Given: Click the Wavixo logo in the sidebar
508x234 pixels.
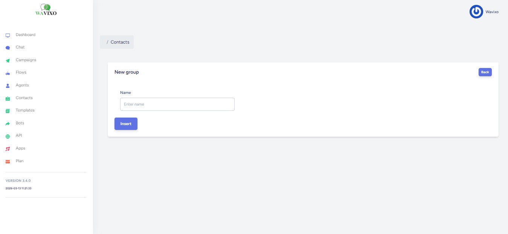Looking at the screenshot, I should [x=46, y=10].
